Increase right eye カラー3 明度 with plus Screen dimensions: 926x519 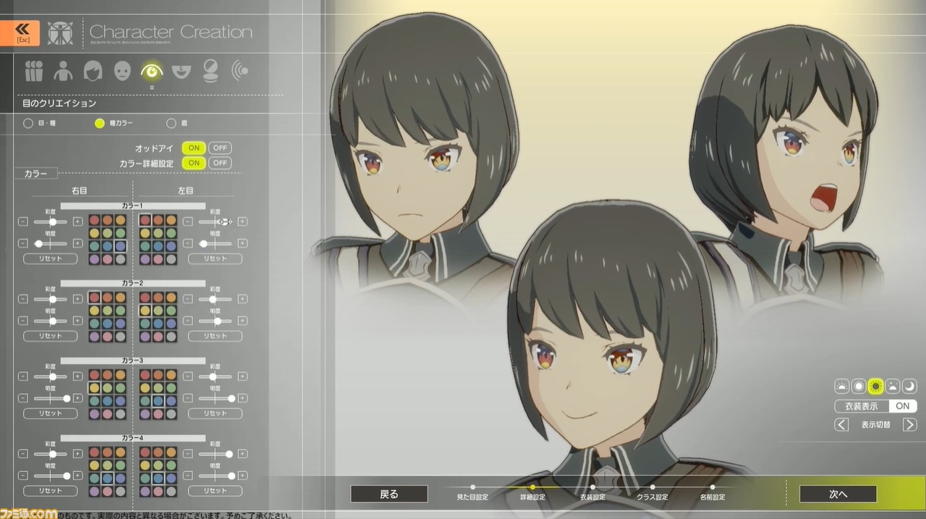pos(77,398)
